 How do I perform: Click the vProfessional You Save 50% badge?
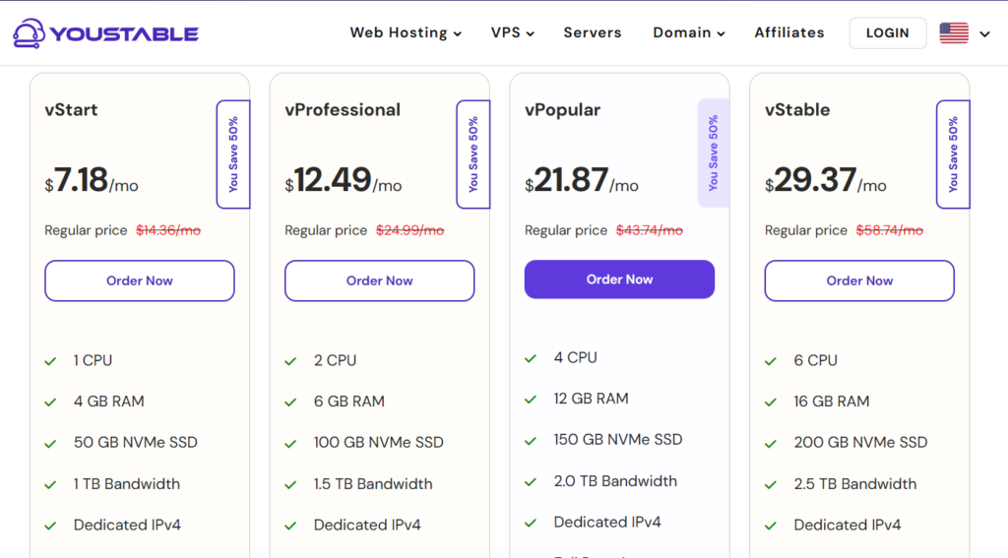point(473,155)
